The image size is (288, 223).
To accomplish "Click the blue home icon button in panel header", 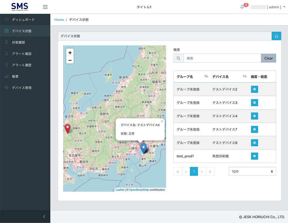I will point(276,36).
